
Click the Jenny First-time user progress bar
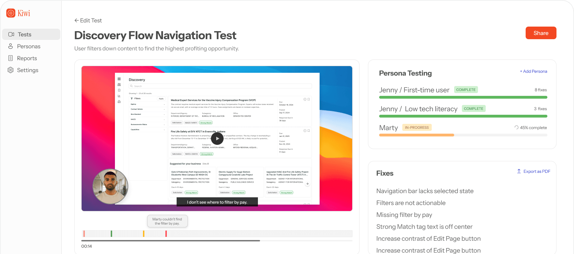click(x=463, y=97)
